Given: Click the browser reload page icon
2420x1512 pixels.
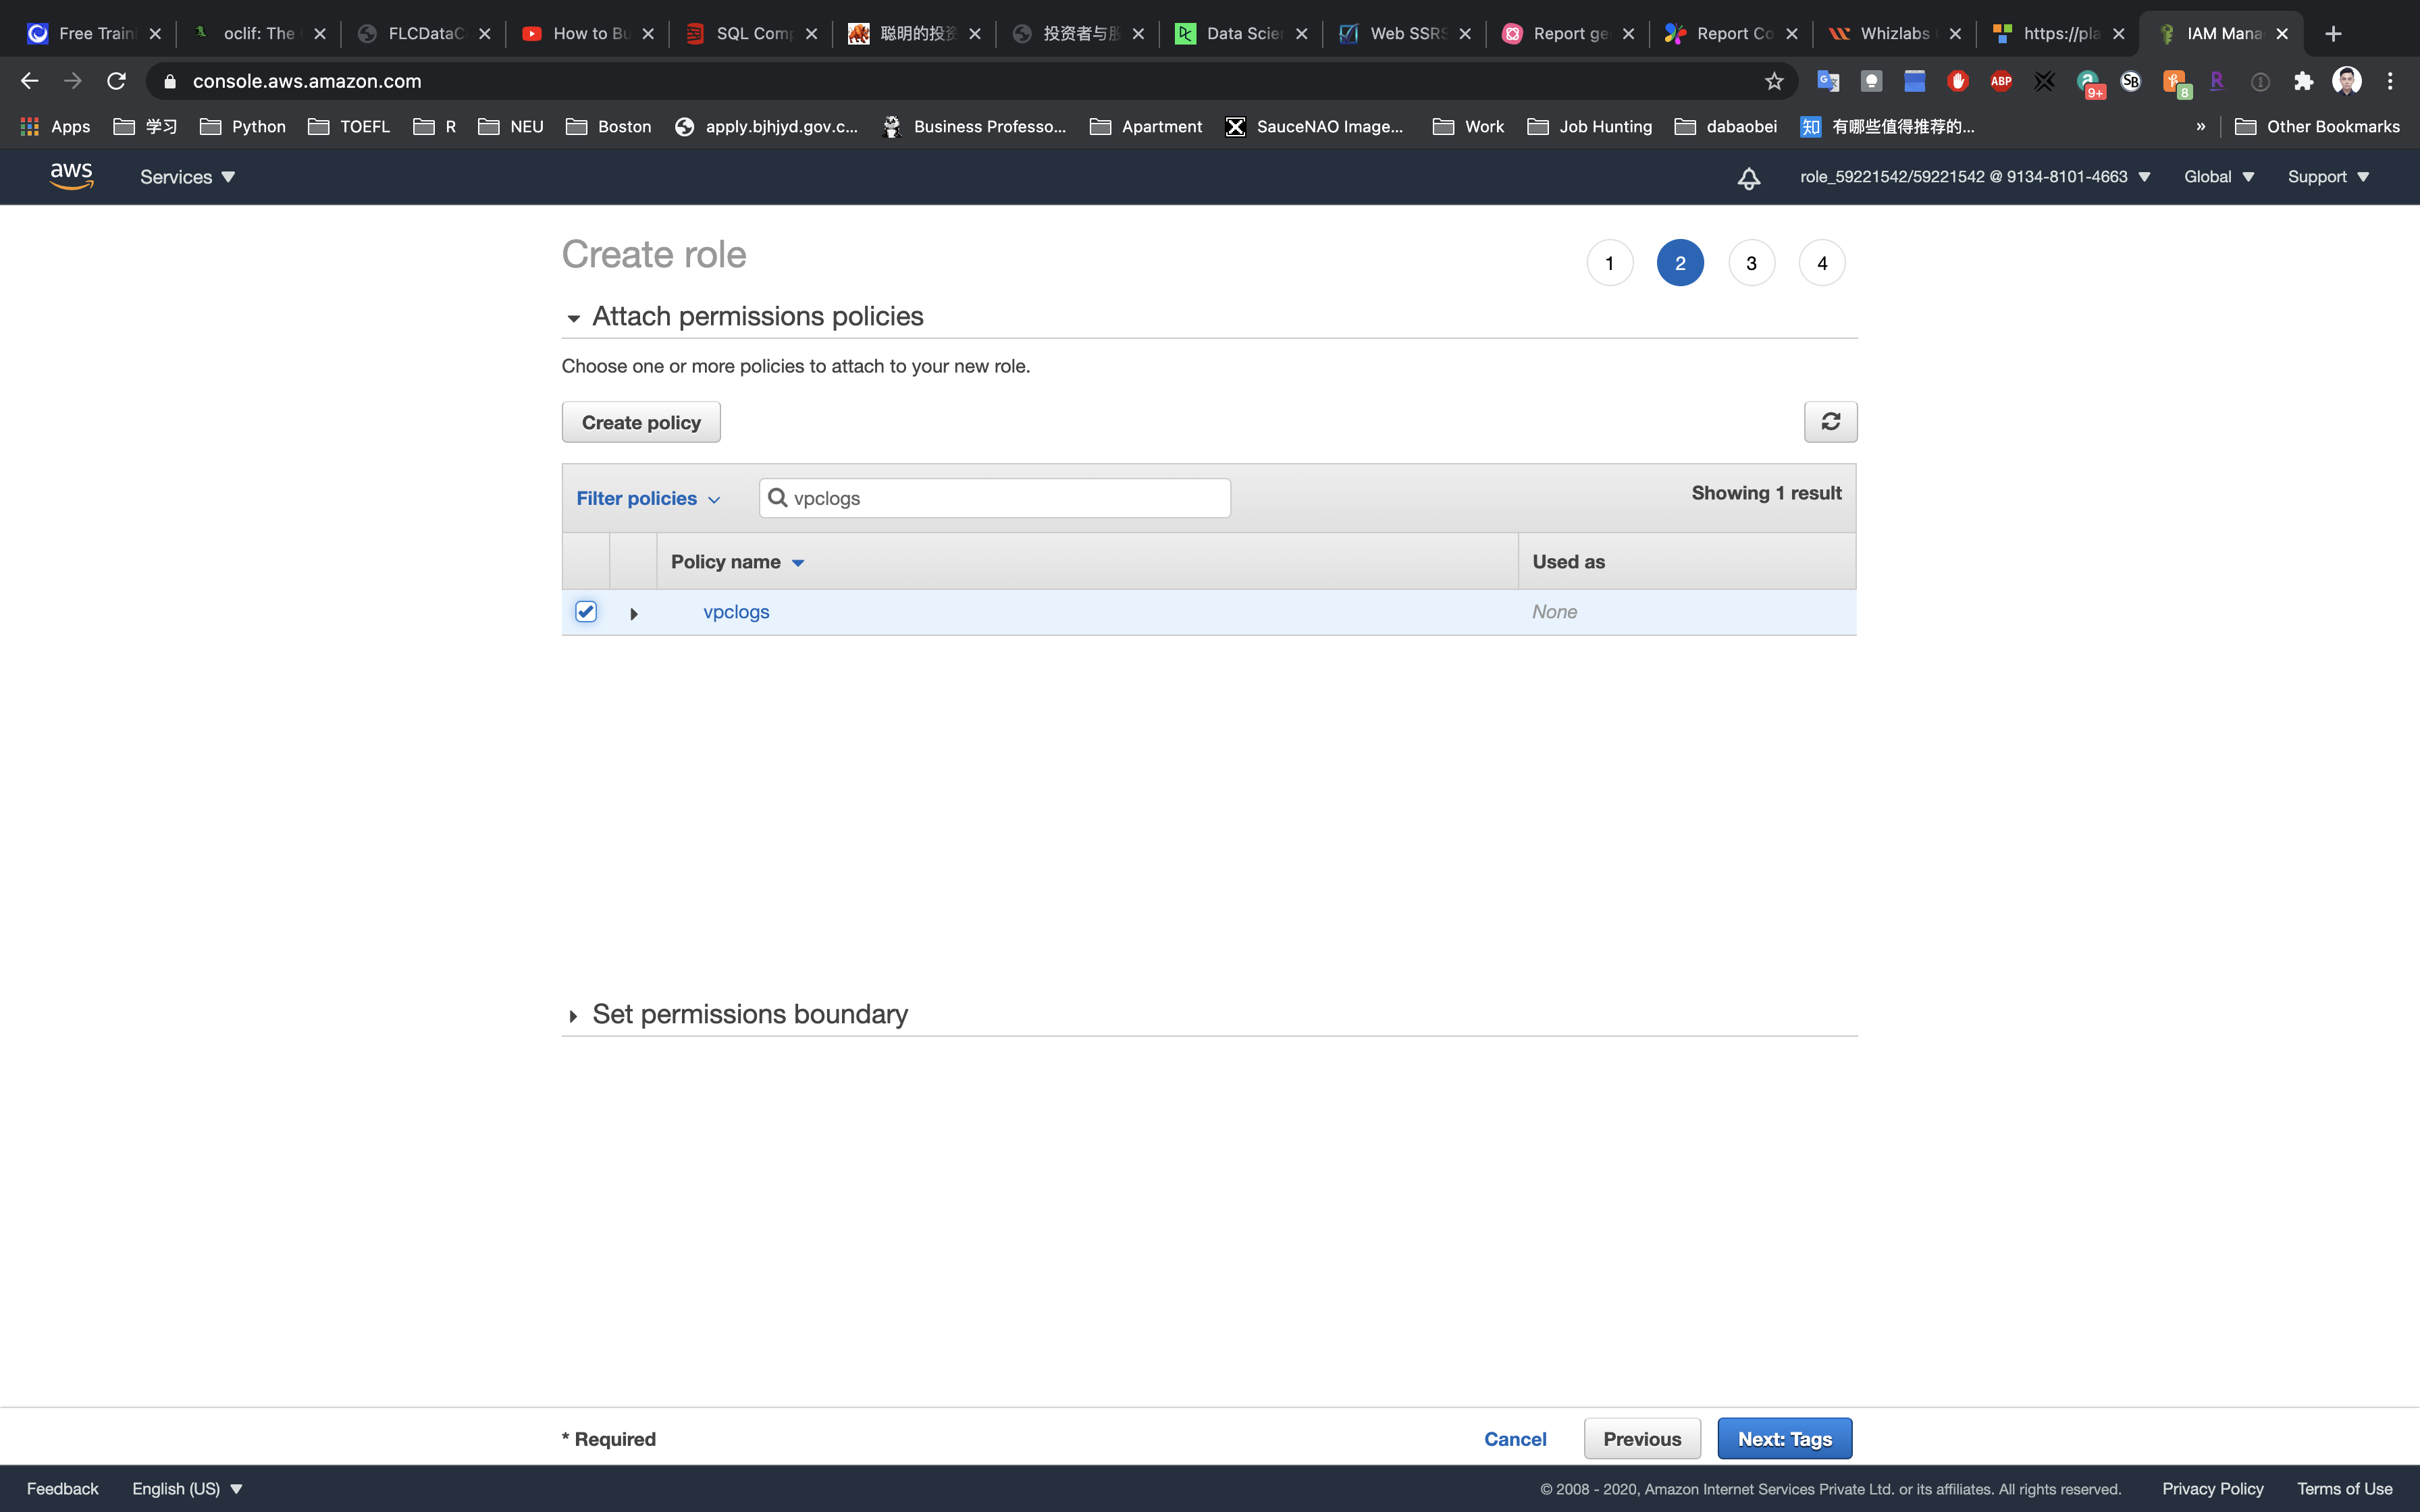Looking at the screenshot, I should coord(117,81).
